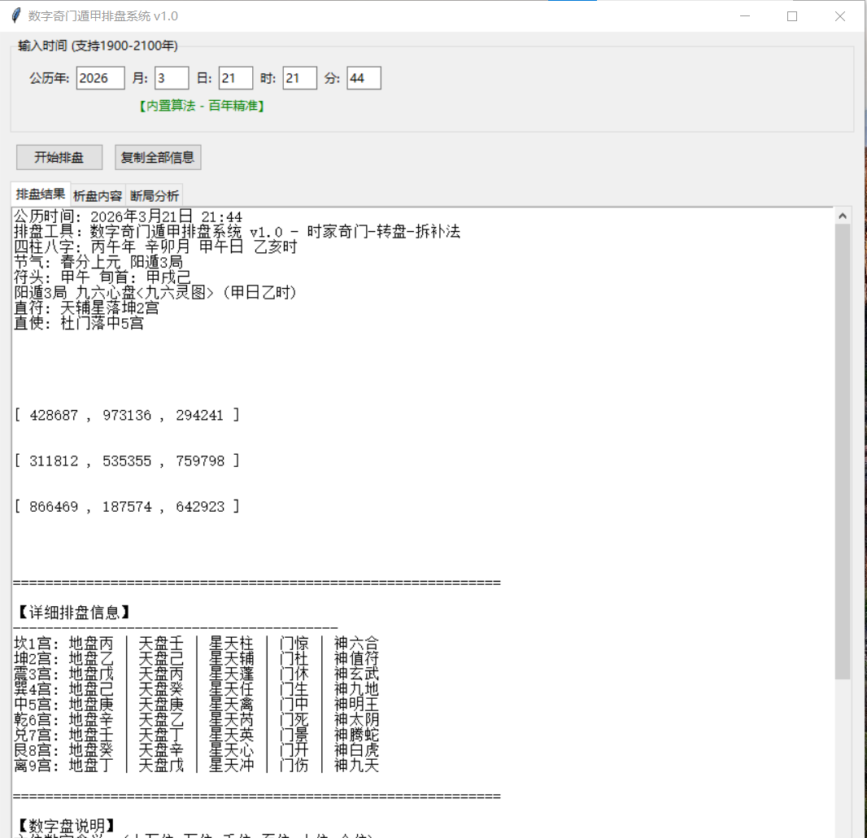Viewport: 867px width, 838px height.
Task: Click the 【数字盘说明】 heading
Action: pyautogui.click(x=66, y=826)
